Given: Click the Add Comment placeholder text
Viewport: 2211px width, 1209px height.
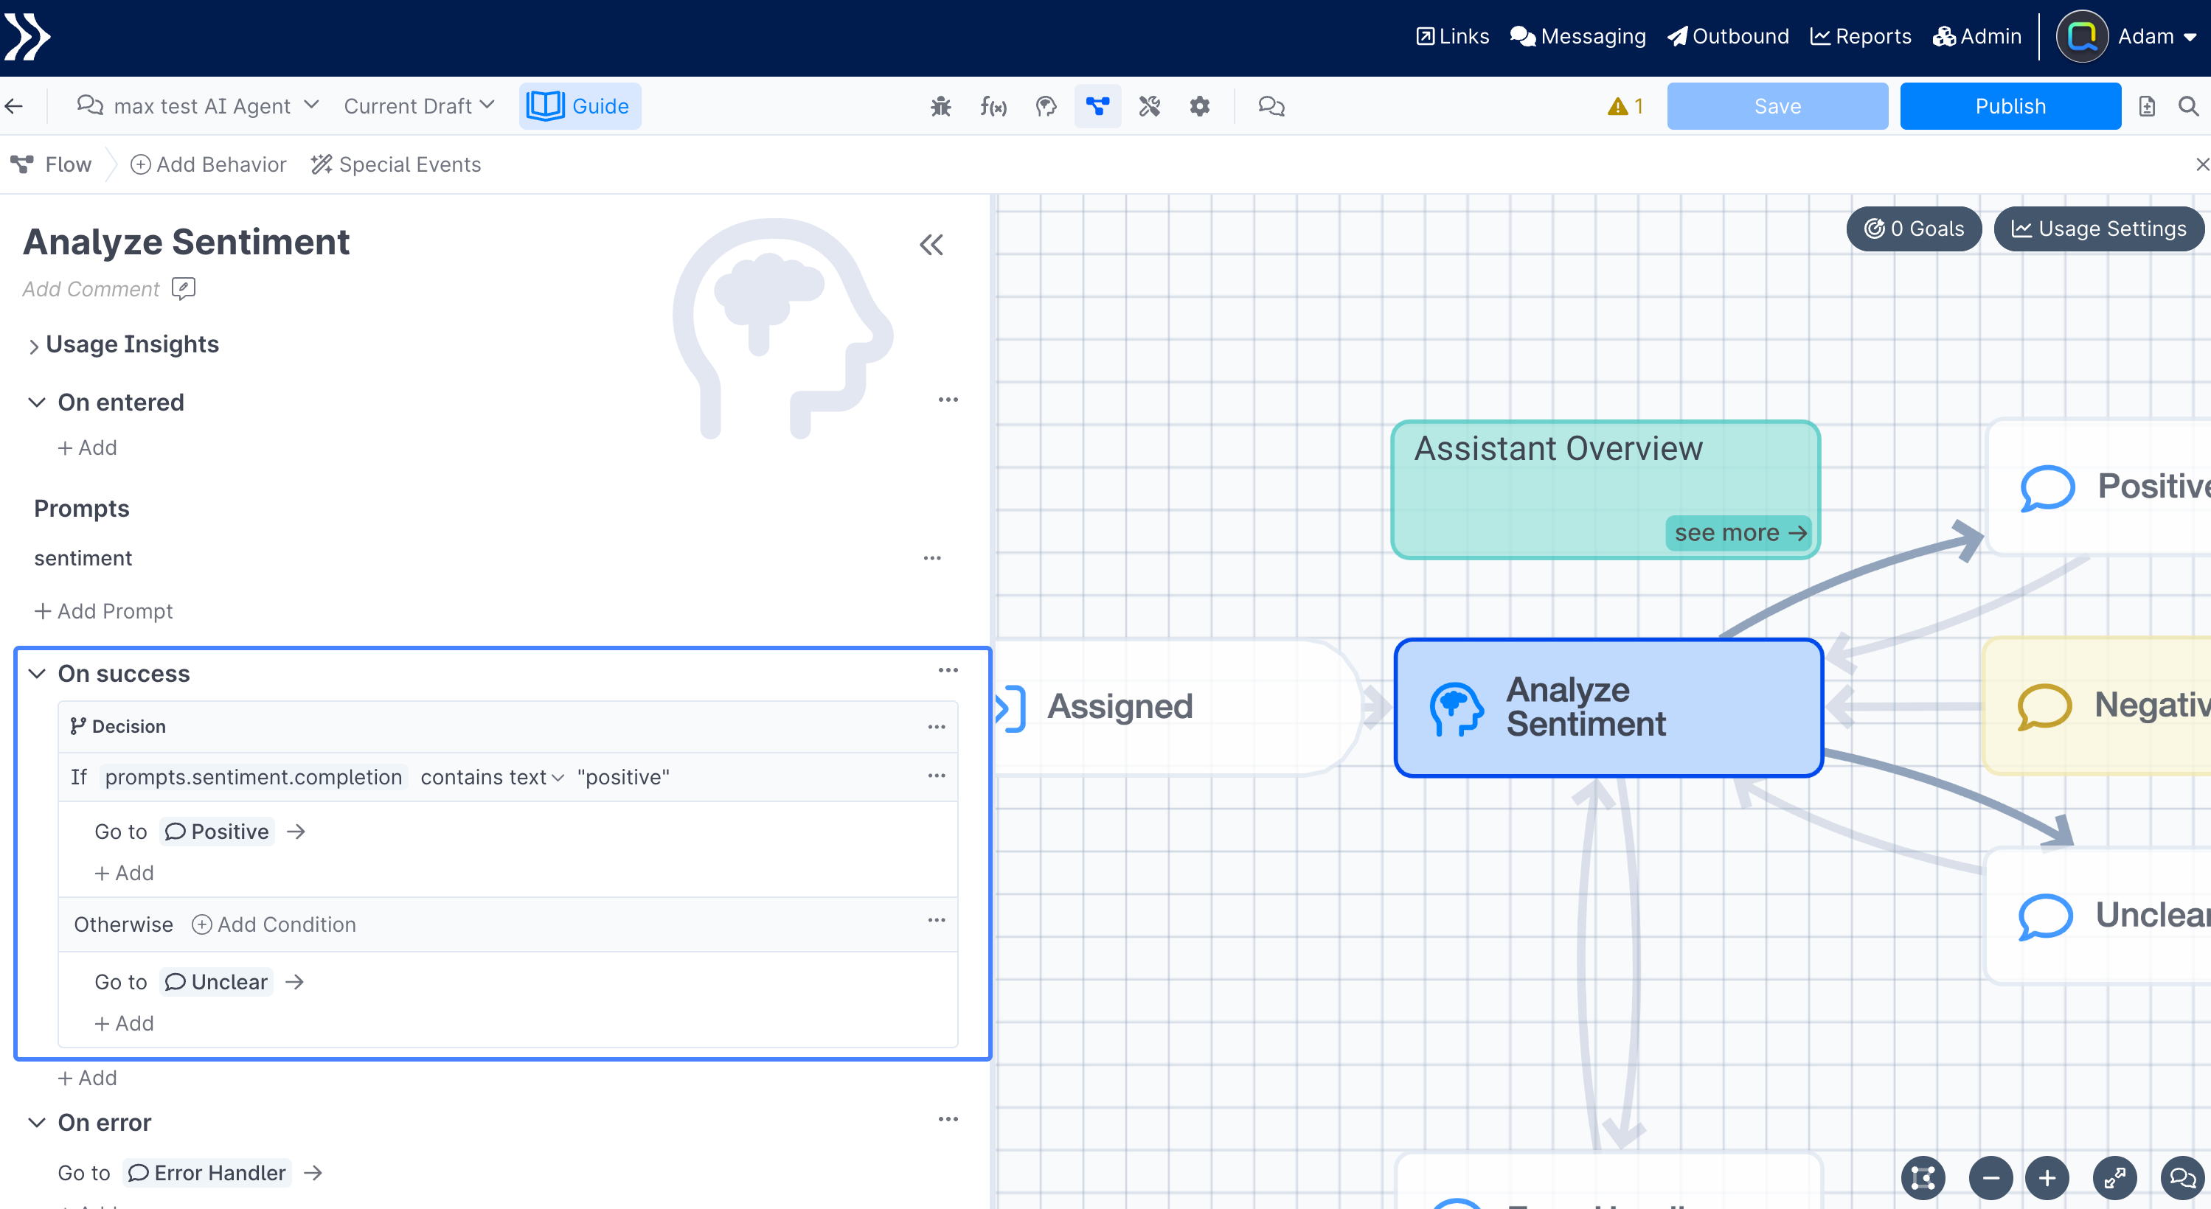Looking at the screenshot, I should [91, 289].
